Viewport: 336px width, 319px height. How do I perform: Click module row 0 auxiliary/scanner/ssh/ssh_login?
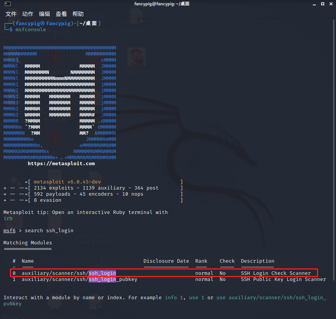[164, 273]
